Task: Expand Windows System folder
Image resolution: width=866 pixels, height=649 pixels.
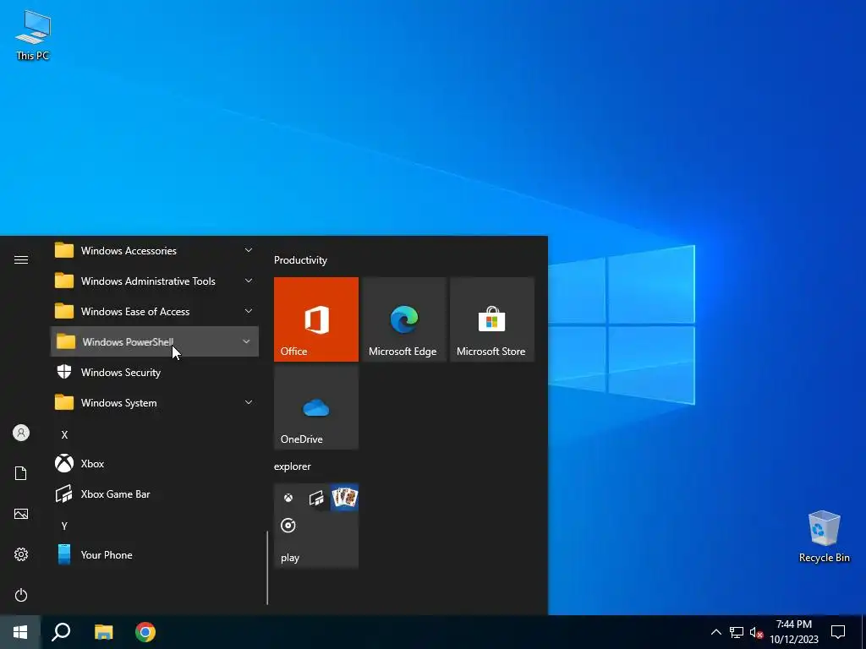Action: pyautogui.click(x=155, y=403)
